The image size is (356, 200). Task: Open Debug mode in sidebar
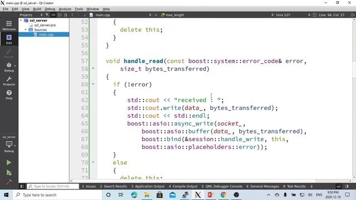point(9,67)
